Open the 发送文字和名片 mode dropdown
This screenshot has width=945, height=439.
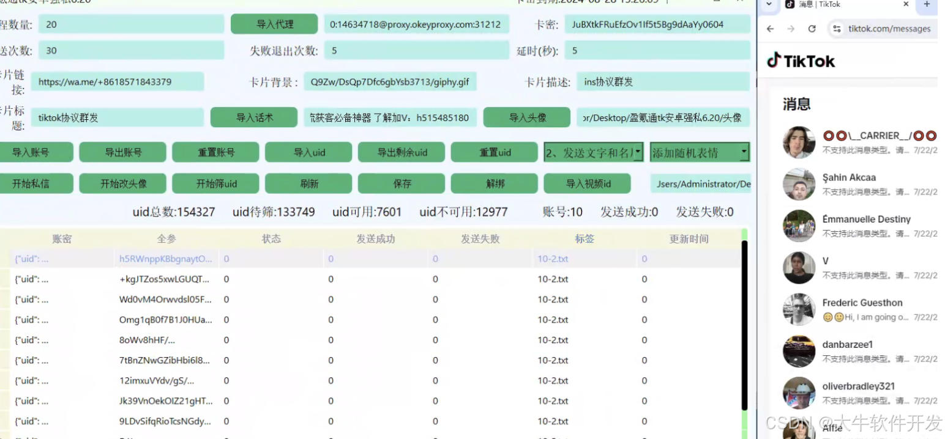tap(594, 152)
